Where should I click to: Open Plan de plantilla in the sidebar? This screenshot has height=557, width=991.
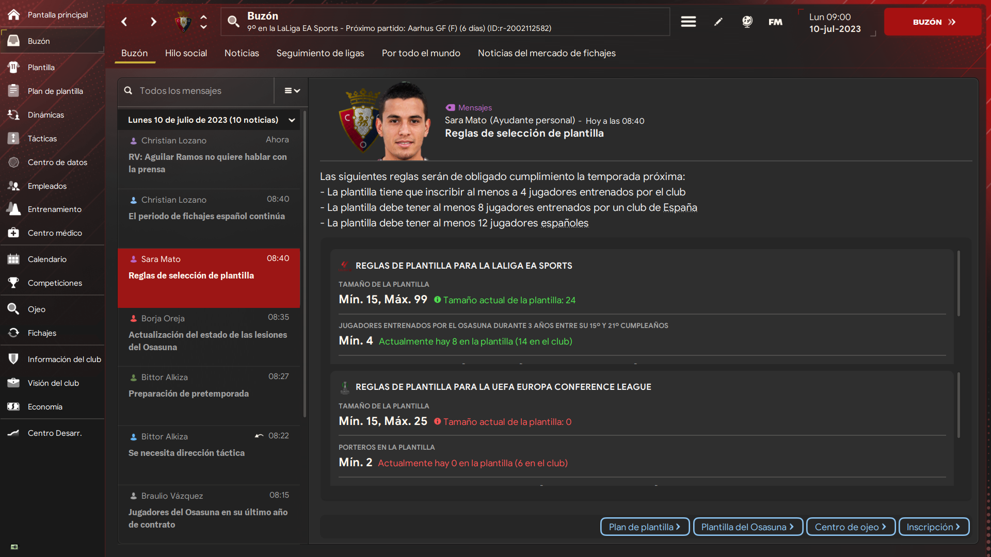click(x=52, y=91)
